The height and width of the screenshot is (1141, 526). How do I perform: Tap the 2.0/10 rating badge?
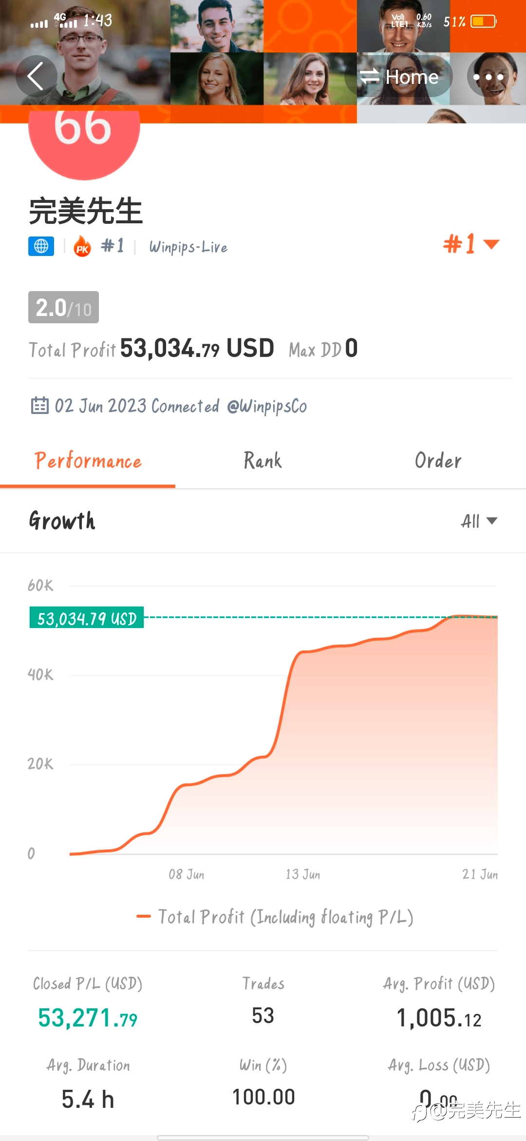pos(63,307)
